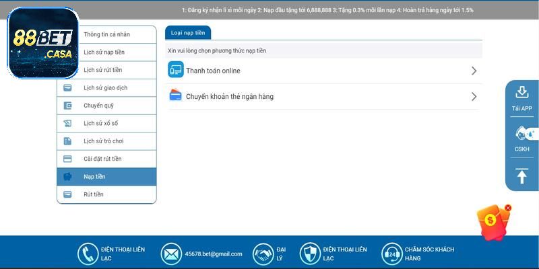Viewport: 539px width, 269px height.
Task: Open Lịch sử giao dịch in sidebar
Action: point(105,87)
